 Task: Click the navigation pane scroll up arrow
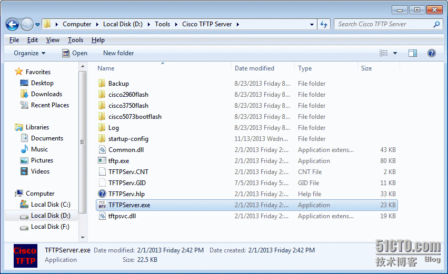click(x=83, y=66)
